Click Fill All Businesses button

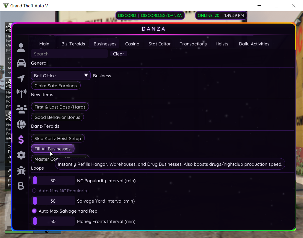point(53,149)
